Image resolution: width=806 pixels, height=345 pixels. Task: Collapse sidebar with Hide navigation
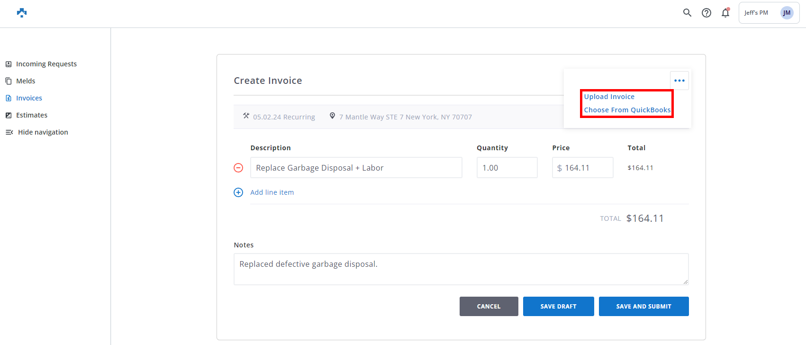click(43, 132)
